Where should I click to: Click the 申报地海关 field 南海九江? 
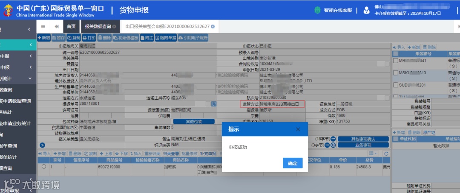(148, 46)
